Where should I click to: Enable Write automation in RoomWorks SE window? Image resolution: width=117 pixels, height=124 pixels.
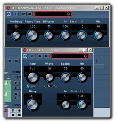[x=29, y=14]
